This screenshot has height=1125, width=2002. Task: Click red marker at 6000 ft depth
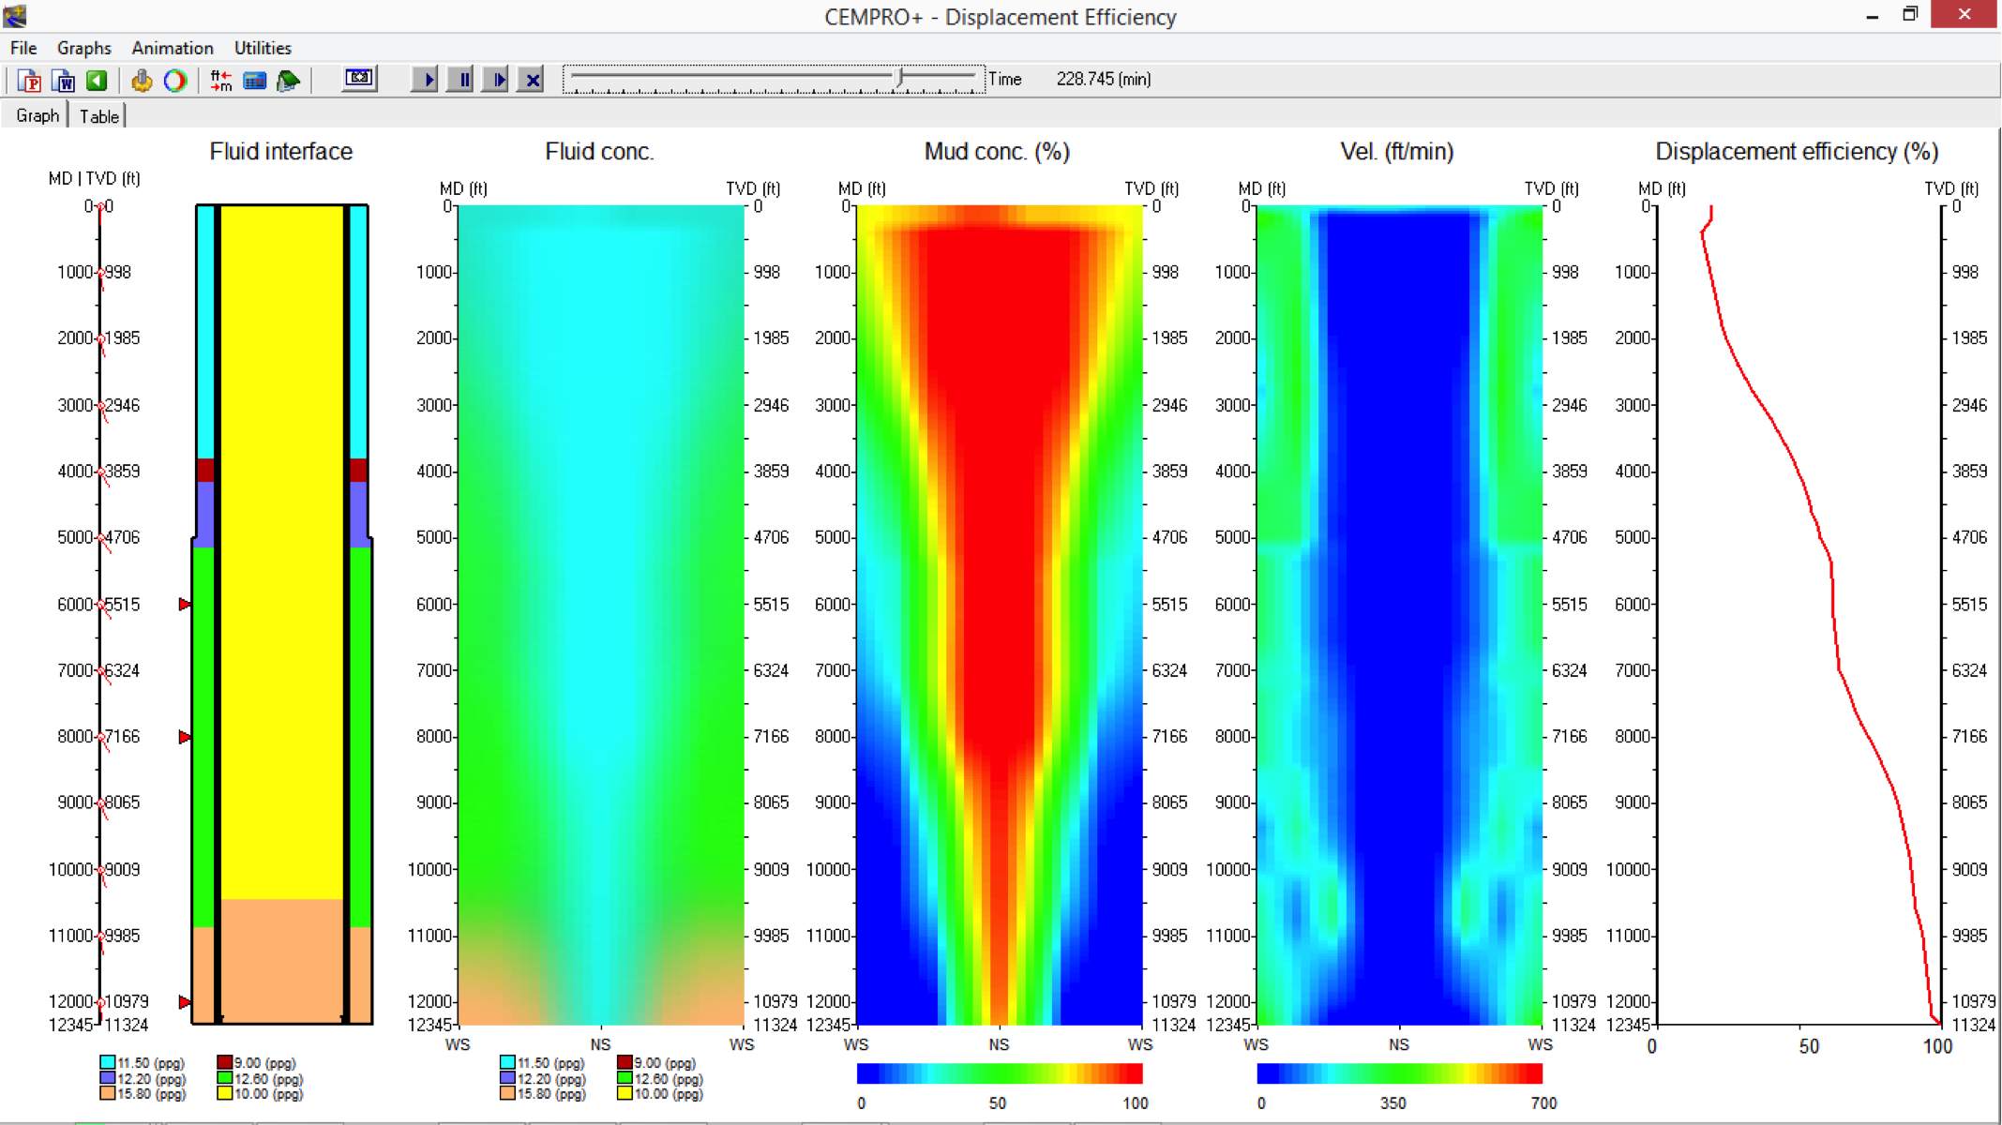coord(185,605)
